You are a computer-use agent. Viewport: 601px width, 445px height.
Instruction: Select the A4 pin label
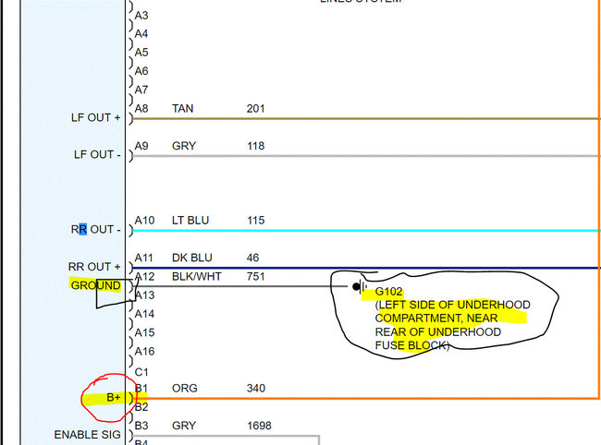click(x=141, y=33)
